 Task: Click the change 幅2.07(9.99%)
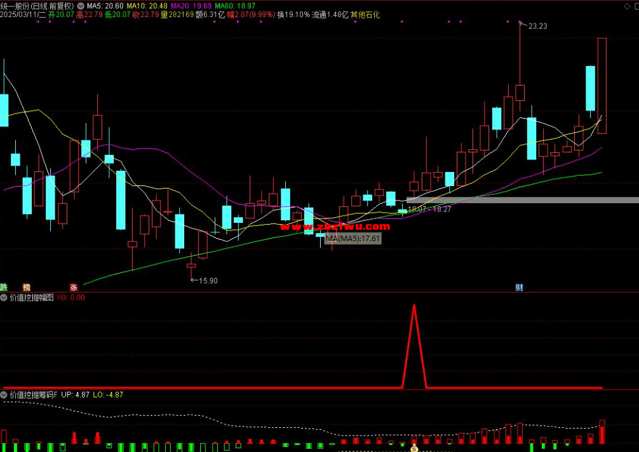coord(251,15)
